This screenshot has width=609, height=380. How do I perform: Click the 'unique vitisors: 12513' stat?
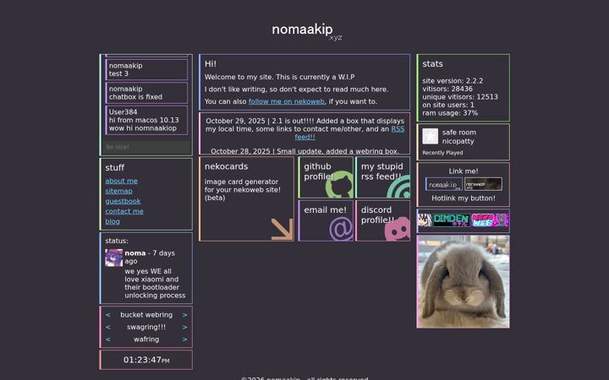click(x=460, y=97)
